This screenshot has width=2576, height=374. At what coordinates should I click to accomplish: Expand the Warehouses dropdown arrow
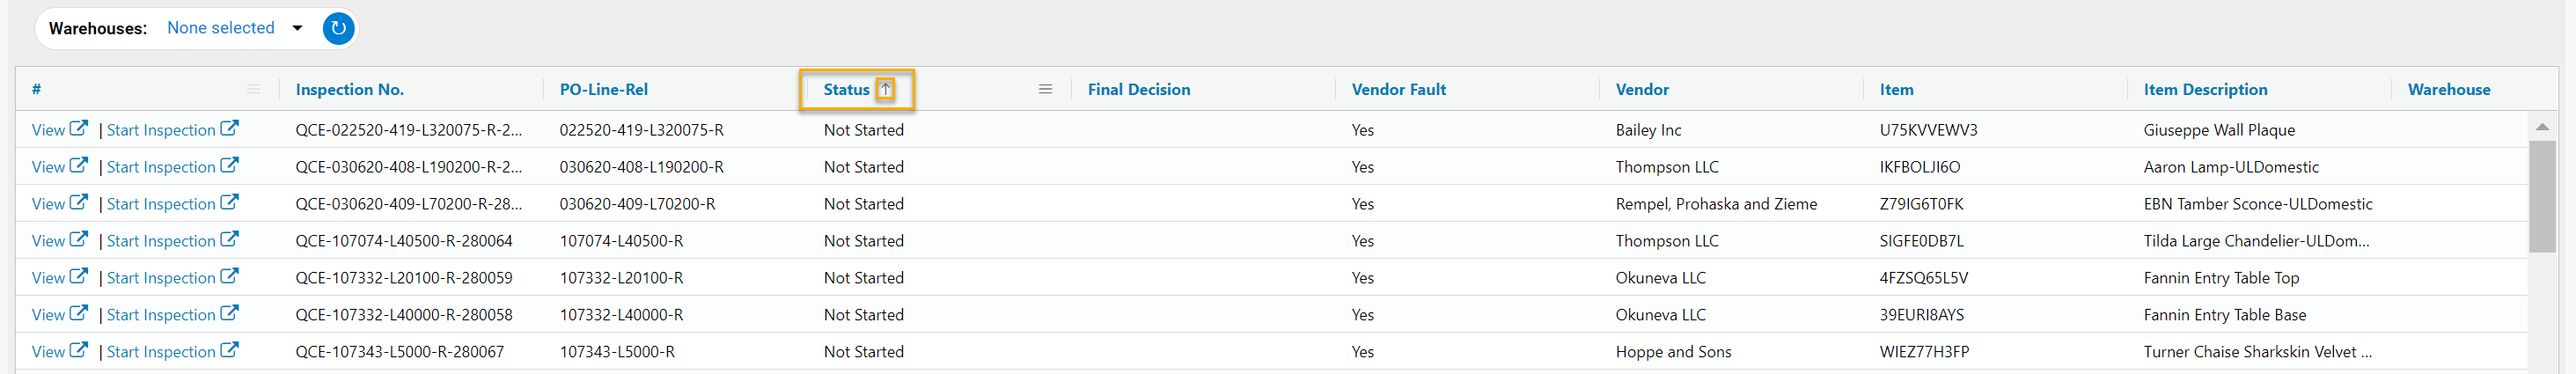(x=297, y=28)
